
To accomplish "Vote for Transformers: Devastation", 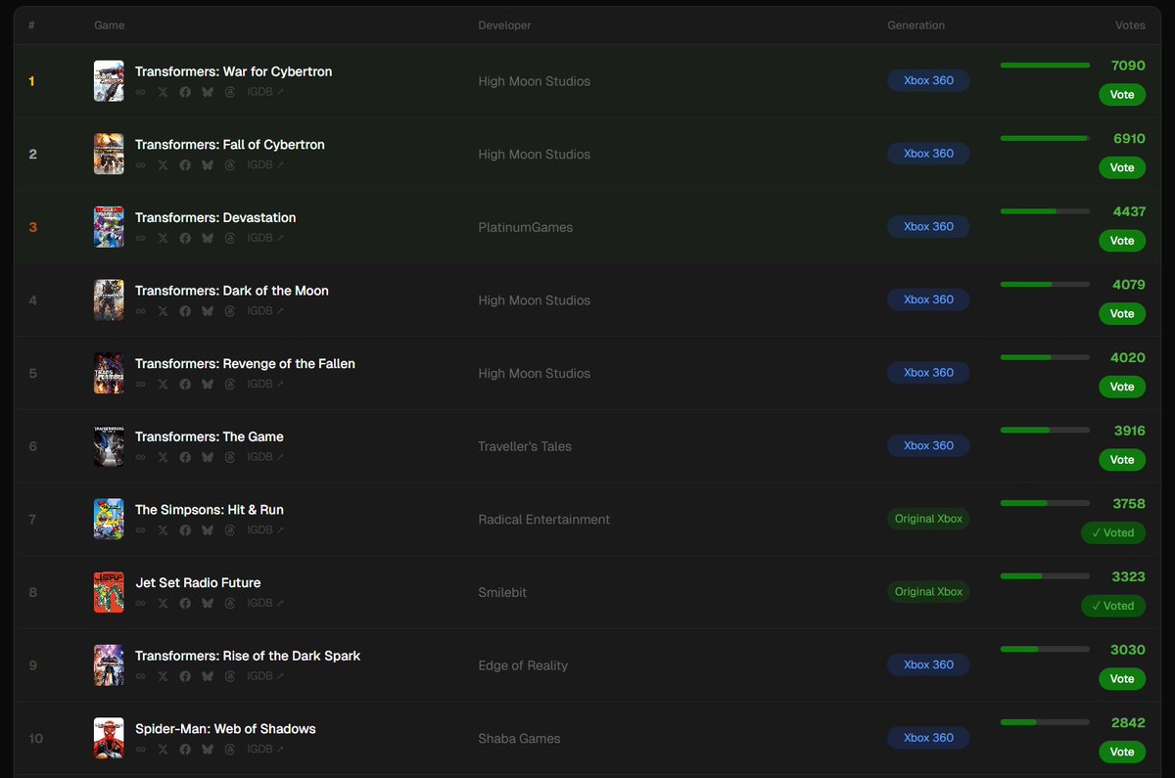I will point(1122,241).
